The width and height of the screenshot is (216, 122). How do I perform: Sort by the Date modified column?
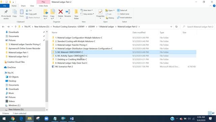(139, 33)
